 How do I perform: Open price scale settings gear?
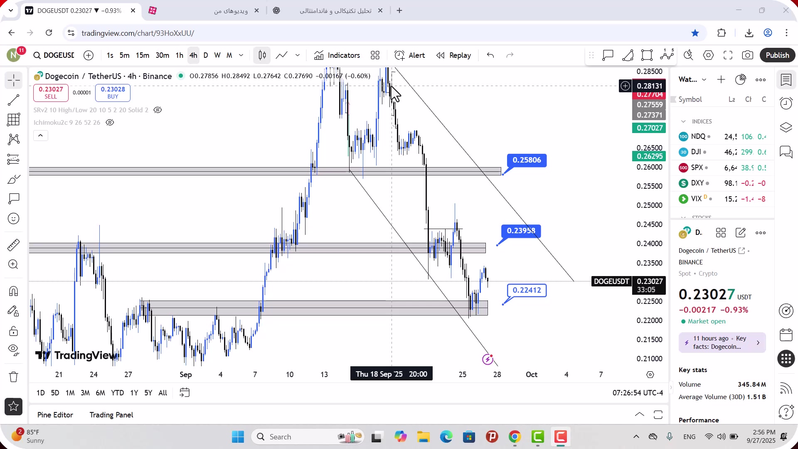[x=650, y=375]
